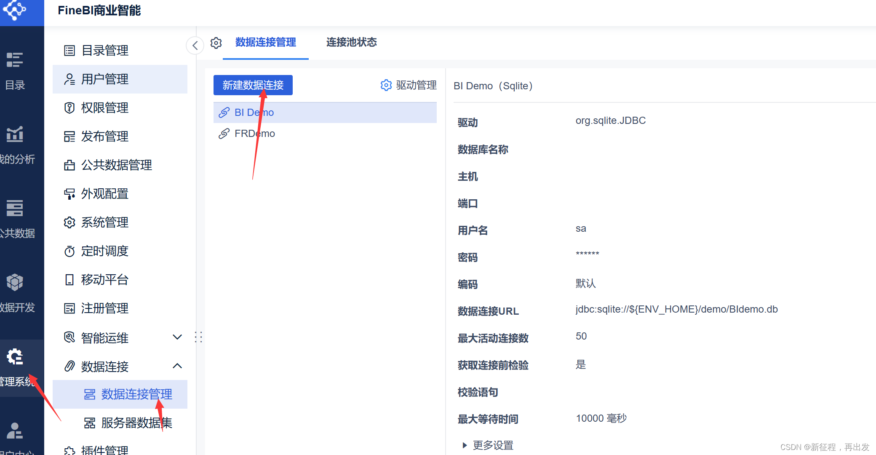The width and height of the screenshot is (876, 455).
Task: Click the 定时调度 clock icon
Action: pos(69,251)
